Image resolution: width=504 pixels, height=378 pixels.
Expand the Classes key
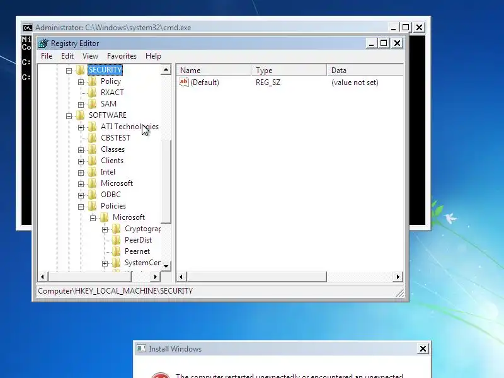click(x=81, y=150)
